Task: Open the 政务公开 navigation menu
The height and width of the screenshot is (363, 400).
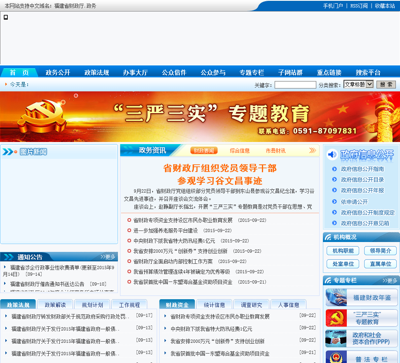Action: pyautogui.click(x=58, y=72)
